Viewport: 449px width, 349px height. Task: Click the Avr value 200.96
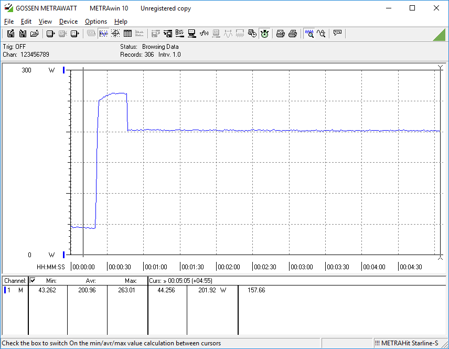coord(87,290)
